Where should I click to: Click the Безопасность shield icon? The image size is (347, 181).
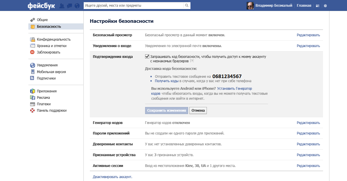pos(32,27)
